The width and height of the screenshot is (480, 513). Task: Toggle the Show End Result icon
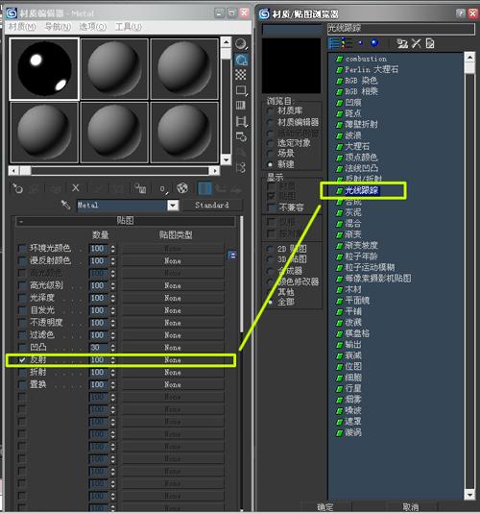pyautogui.click(x=204, y=189)
